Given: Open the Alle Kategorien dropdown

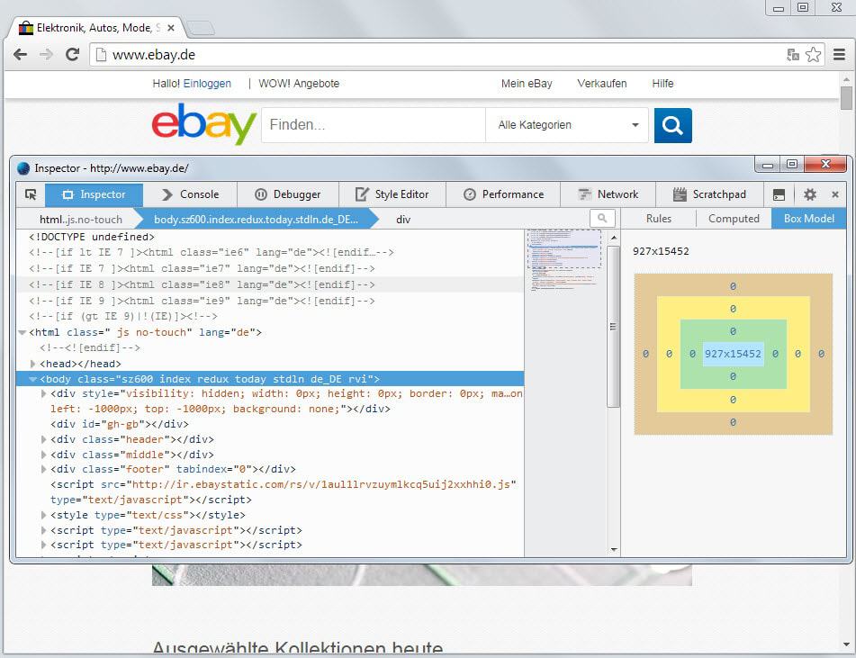Looking at the screenshot, I should (567, 125).
